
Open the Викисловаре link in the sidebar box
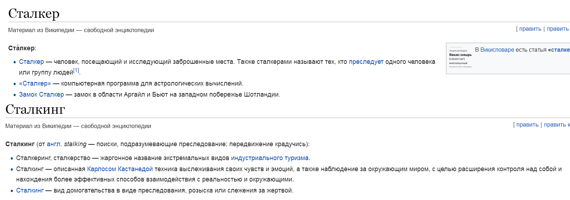tap(497, 50)
